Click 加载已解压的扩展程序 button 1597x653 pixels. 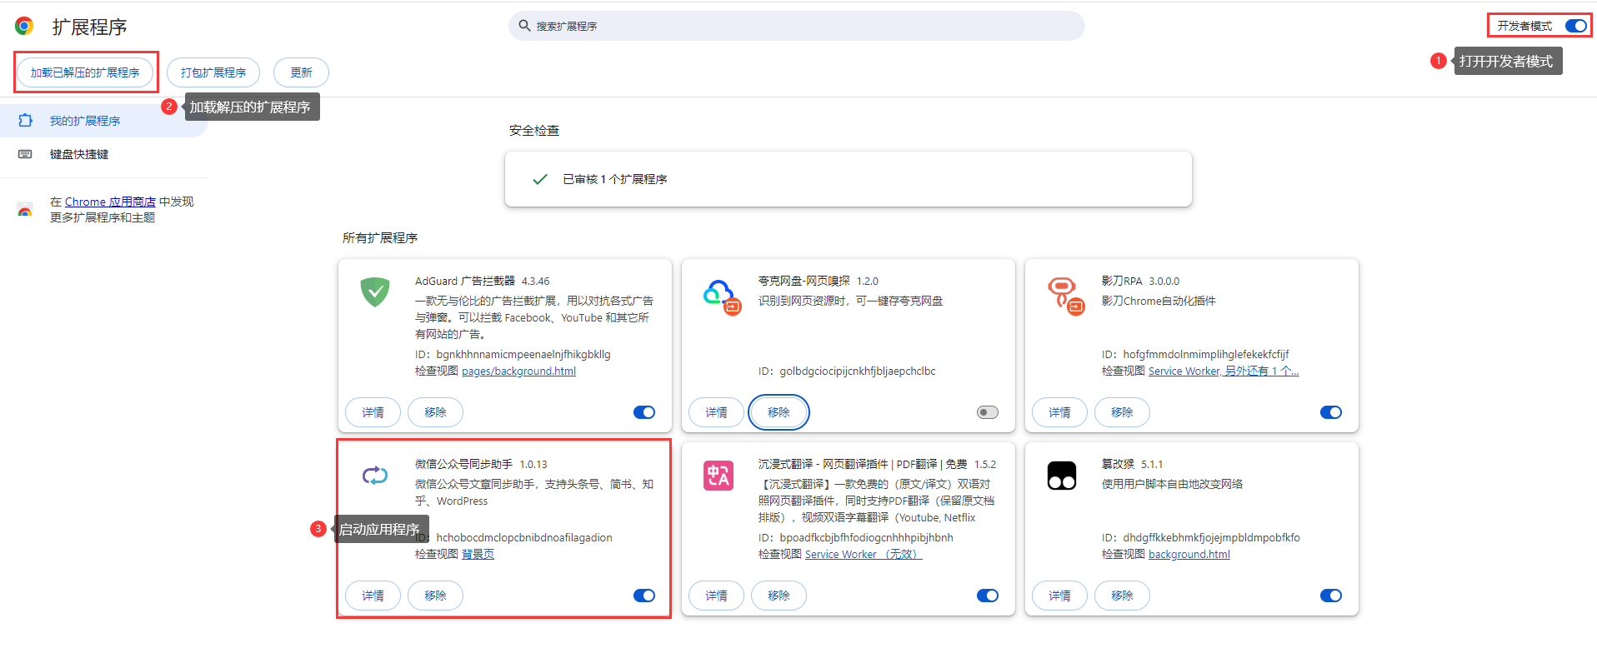click(x=85, y=72)
